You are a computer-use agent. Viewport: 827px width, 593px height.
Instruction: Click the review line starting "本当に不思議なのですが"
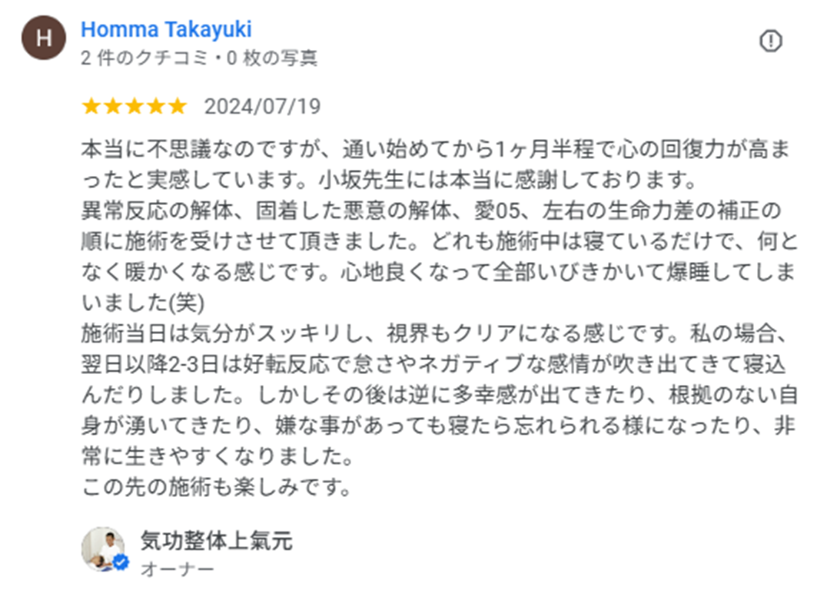440,147
